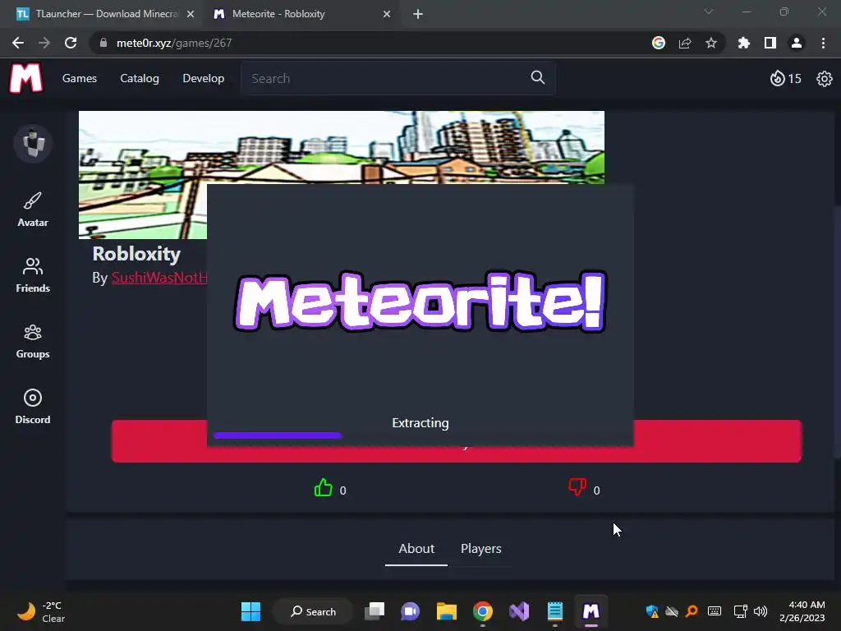Screen dimensions: 841x631
Task: Open the weather widget showing -2°C
Action: (41, 611)
